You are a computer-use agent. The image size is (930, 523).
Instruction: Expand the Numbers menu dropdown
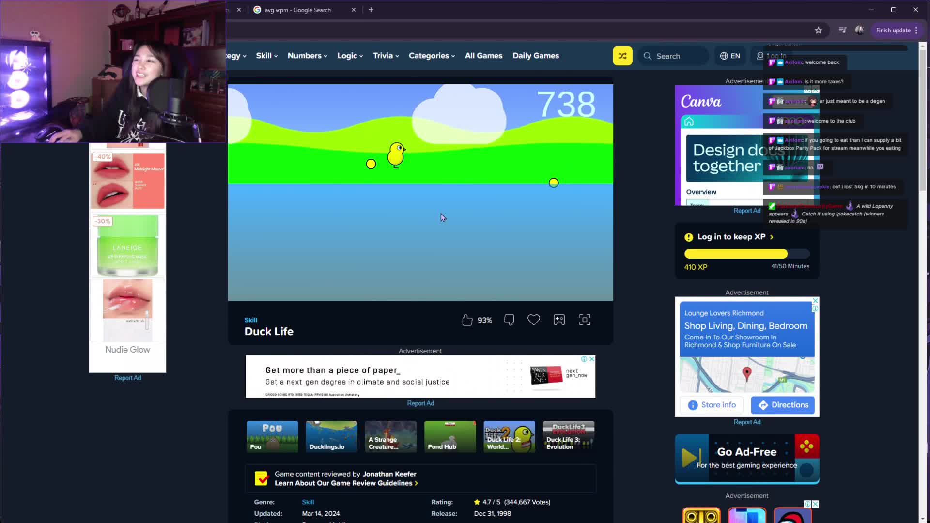click(308, 56)
